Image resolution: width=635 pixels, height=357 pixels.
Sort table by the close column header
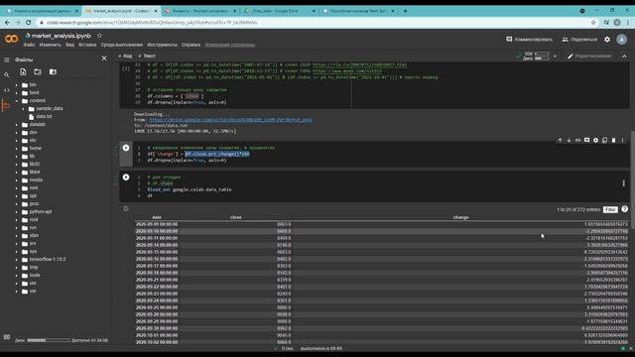click(236, 218)
